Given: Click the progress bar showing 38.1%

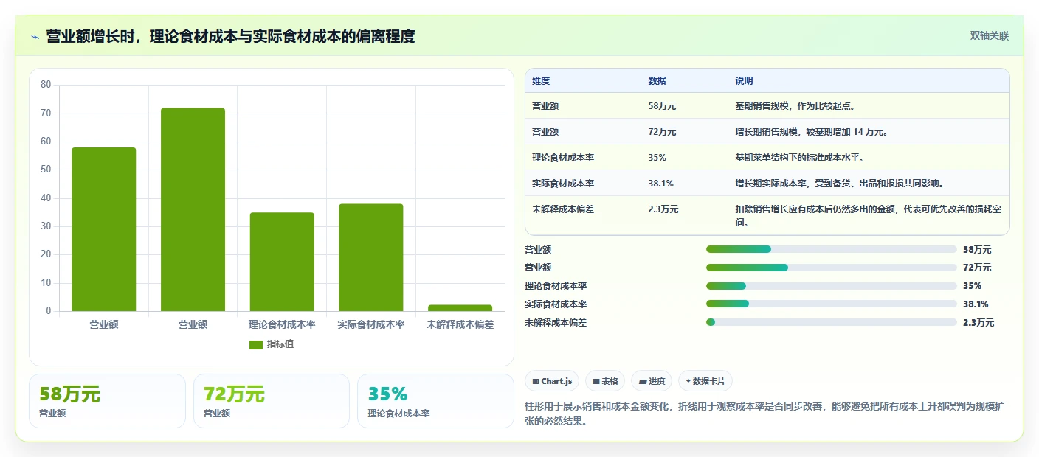Looking at the screenshot, I should coord(831,304).
